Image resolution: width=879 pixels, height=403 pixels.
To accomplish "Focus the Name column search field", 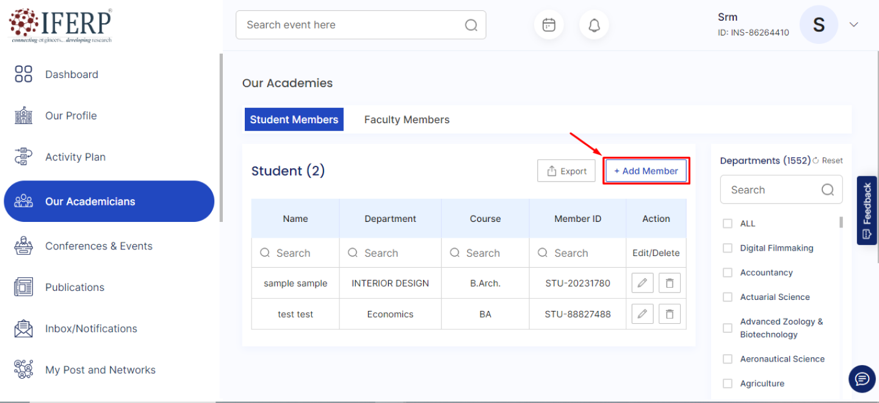I will click(x=295, y=253).
